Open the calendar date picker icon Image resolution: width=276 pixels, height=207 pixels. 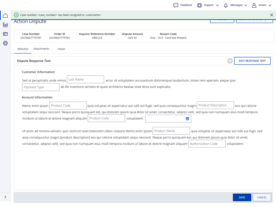tap(187, 119)
